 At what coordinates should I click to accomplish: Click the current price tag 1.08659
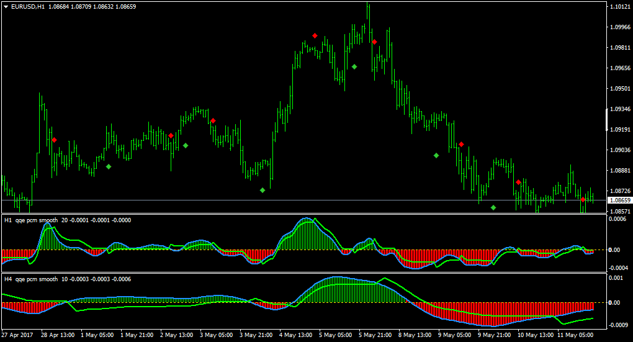(x=620, y=200)
